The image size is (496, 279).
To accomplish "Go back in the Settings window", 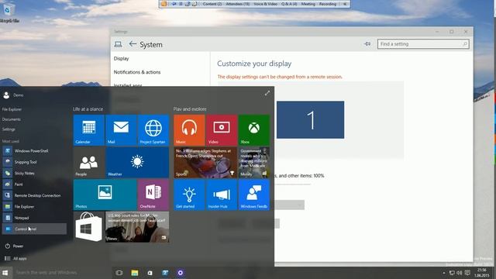I will point(133,44).
